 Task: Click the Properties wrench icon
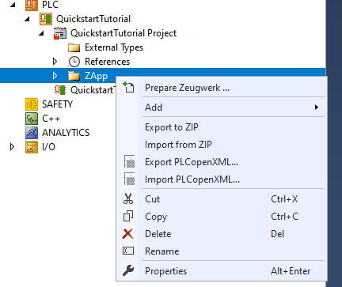pyautogui.click(x=128, y=270)
